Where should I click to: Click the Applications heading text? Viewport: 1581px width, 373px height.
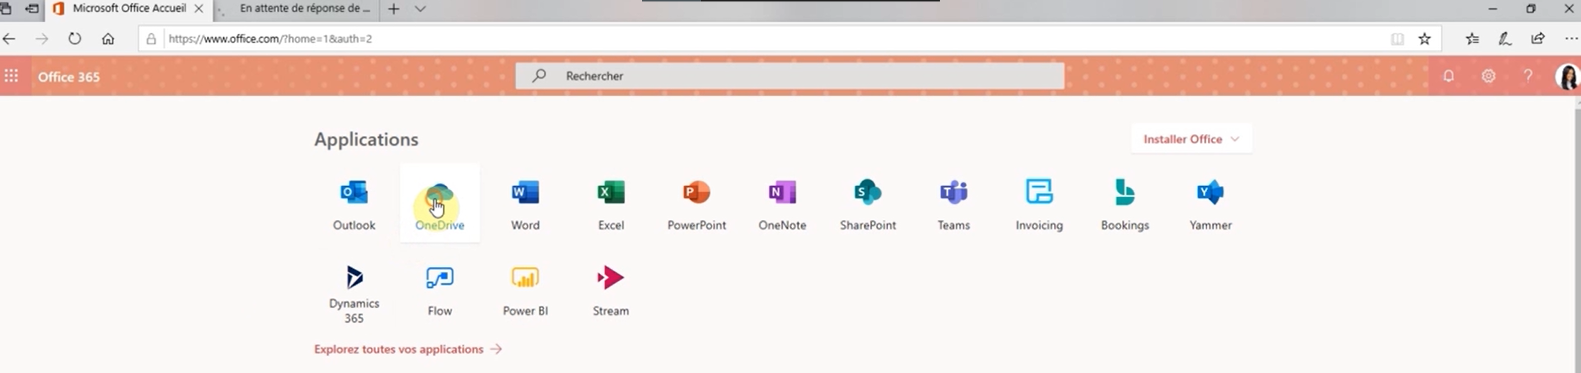pos(367,139)
